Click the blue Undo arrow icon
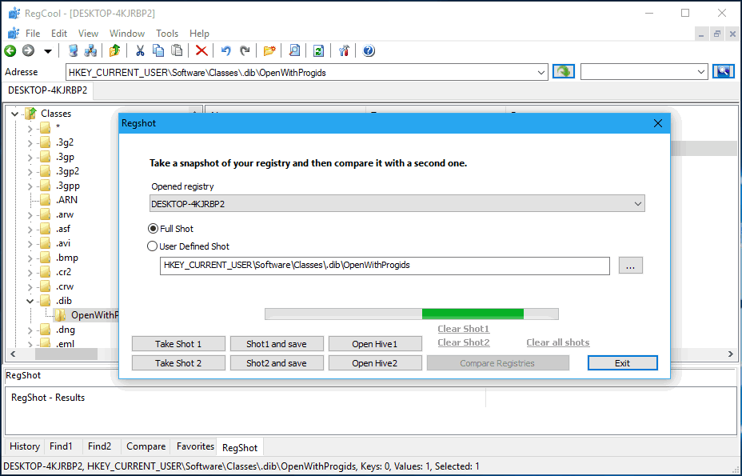742x476 pixels. [x=226, y=50]
